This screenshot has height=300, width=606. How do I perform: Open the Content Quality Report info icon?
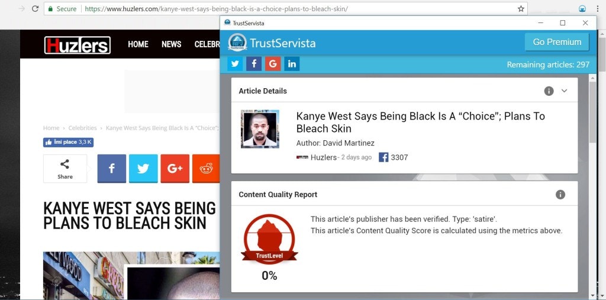click(560, 195)
